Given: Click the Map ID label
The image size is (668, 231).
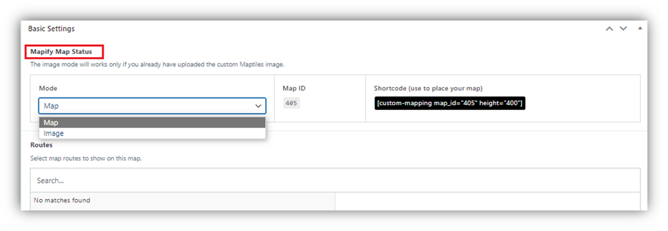Looking at the screenshot, I should 294,89.
